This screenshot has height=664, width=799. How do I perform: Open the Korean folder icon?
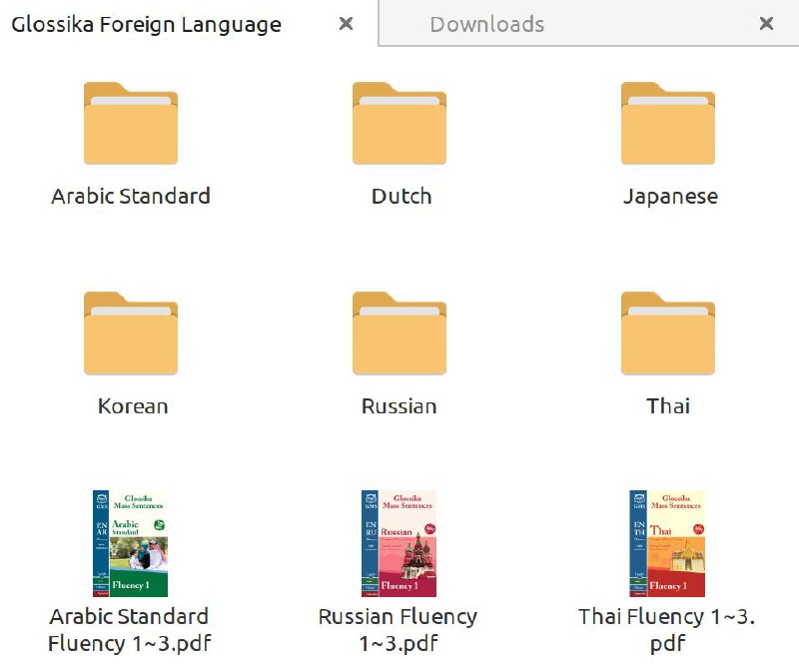[x=131, y=333]
